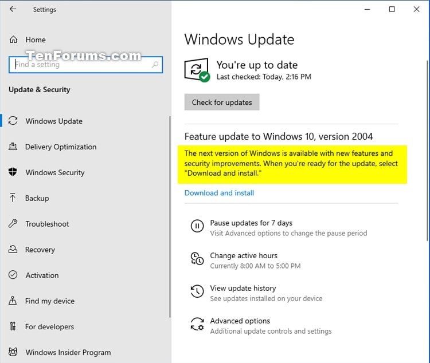This screenshot has width=430, height=363.
Task: Maximize the Settings window
Action: pyautogui.click(x=392, y=9)
